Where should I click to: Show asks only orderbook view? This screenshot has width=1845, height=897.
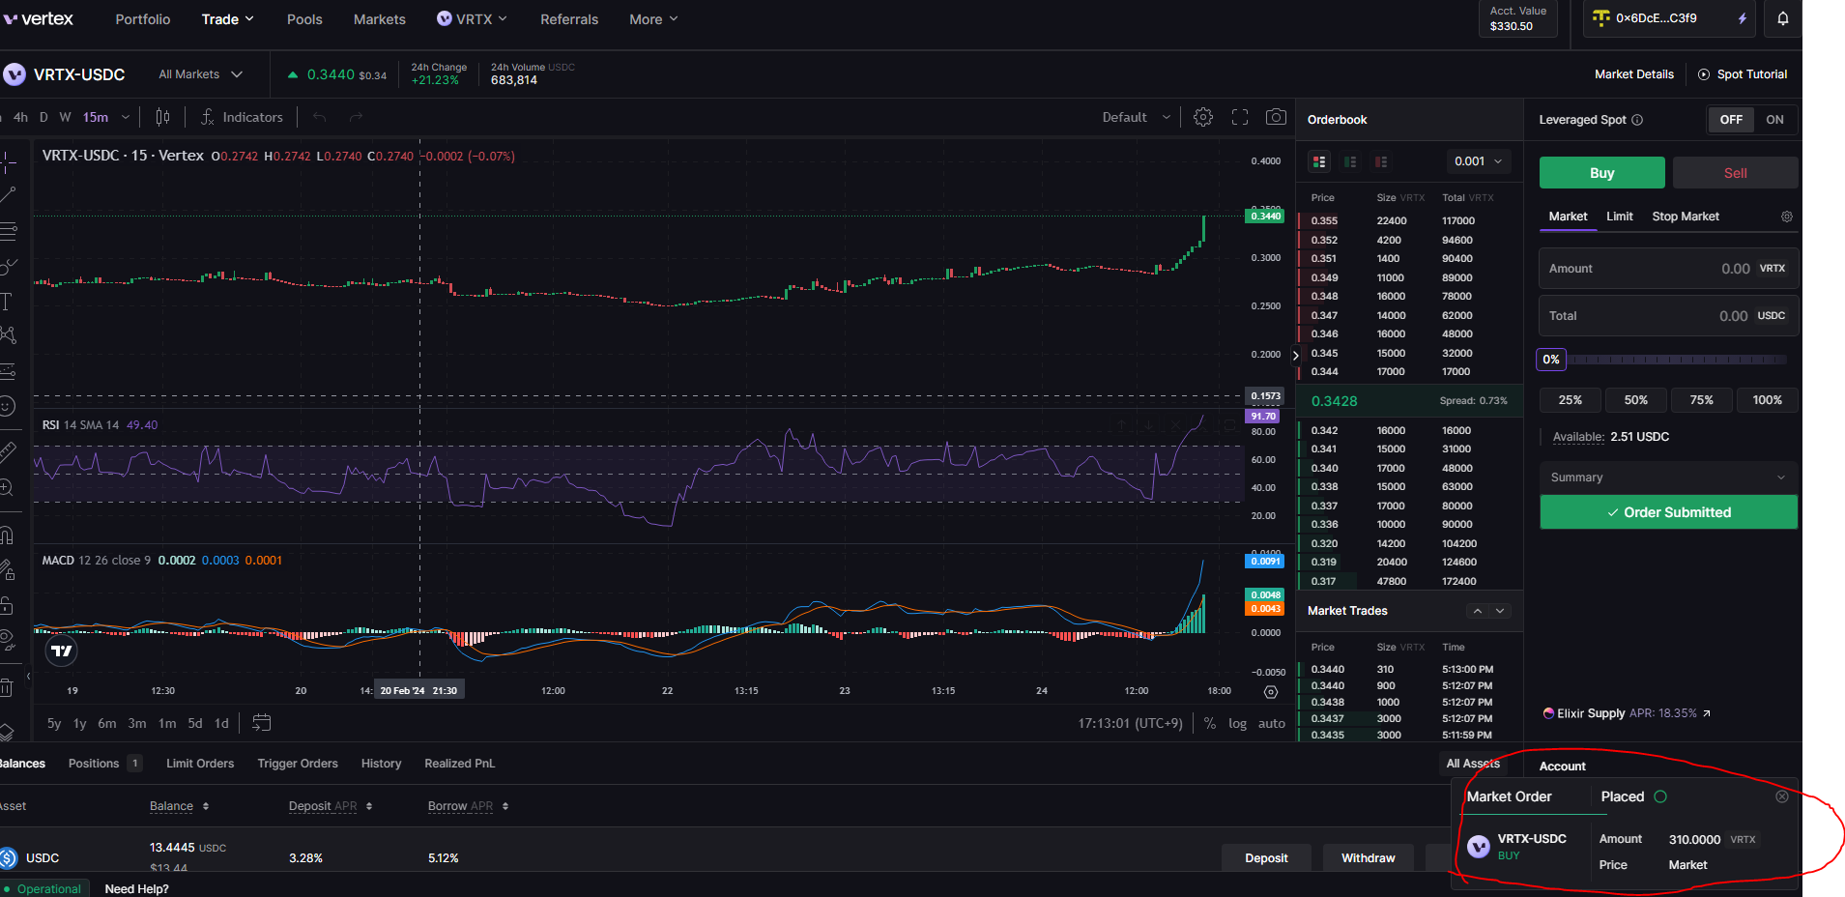[x=1381, y=161]
